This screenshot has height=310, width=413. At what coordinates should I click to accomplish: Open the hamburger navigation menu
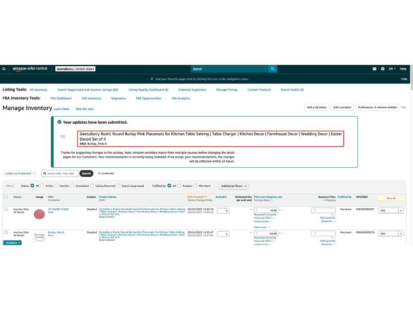tap(4, 69)
